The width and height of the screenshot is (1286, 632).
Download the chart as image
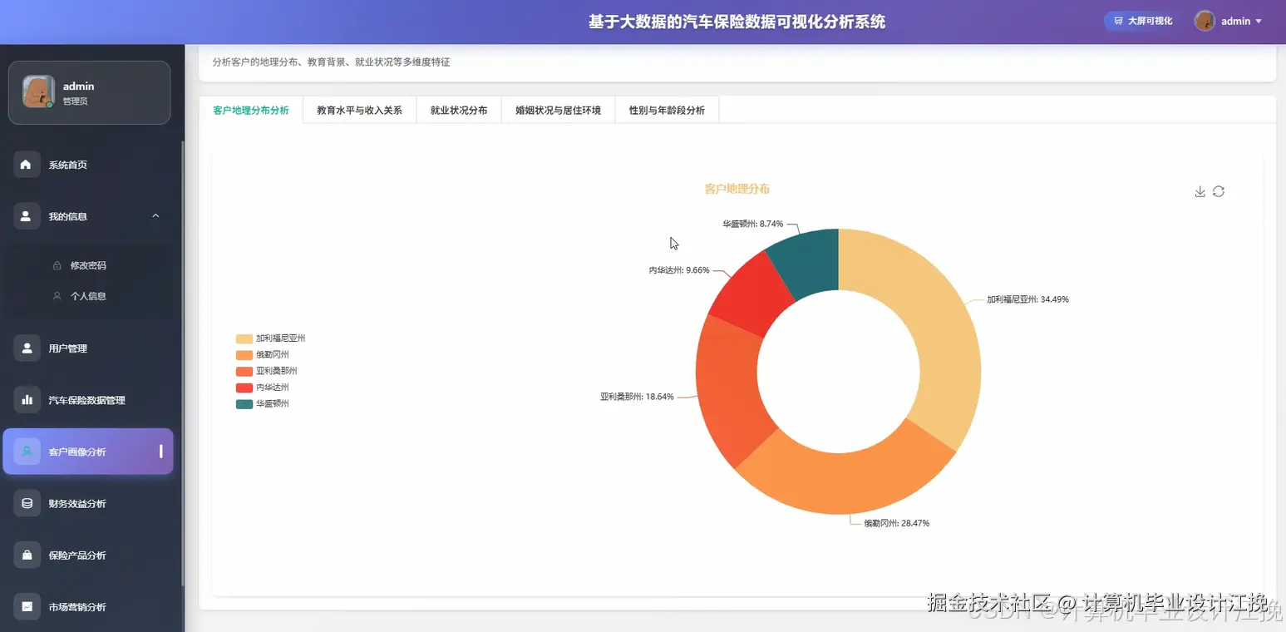tap(1200, 191)
